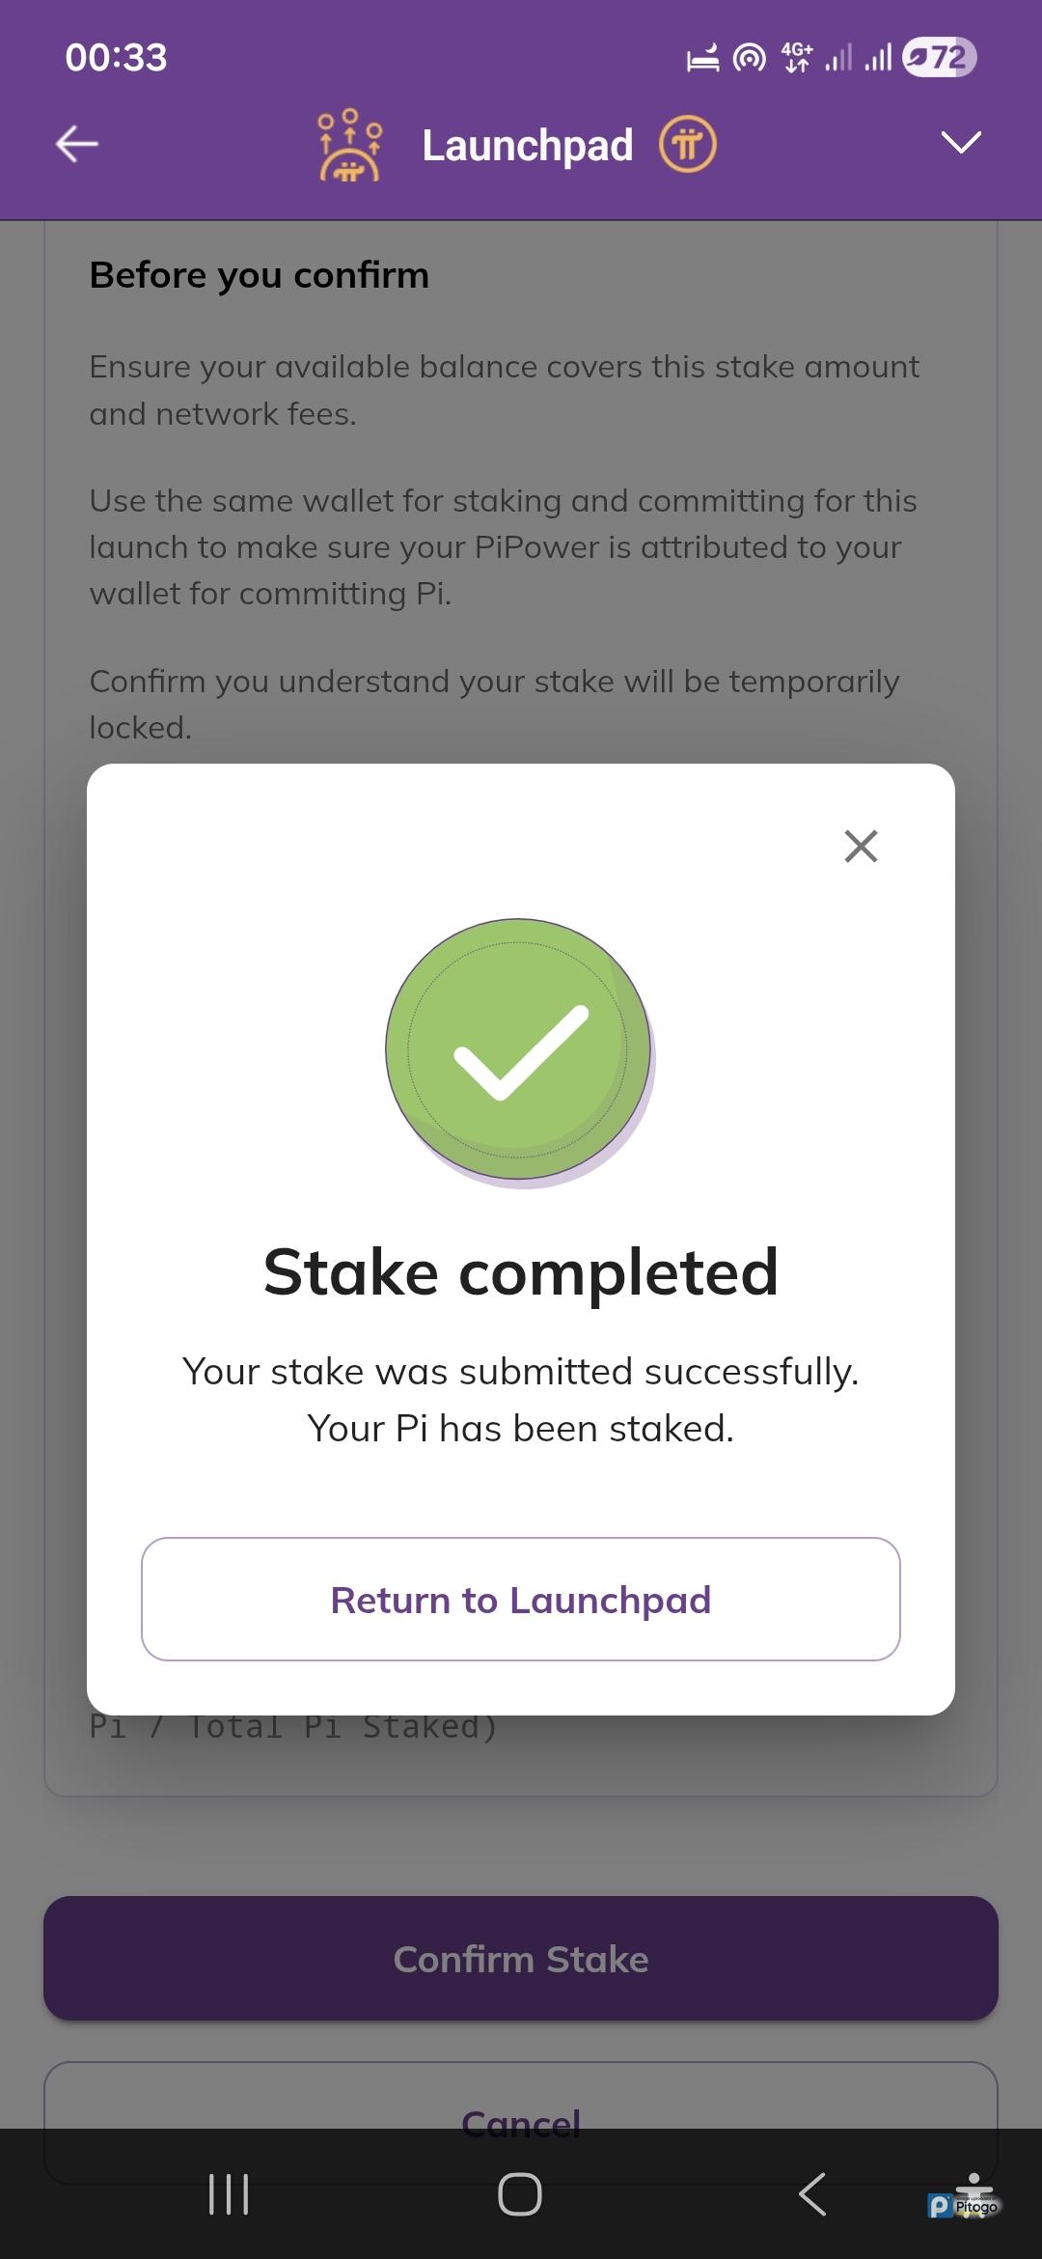1042x2259 pixels.
Task: Expand the header chevron dropdown
Action: point(961,143)
